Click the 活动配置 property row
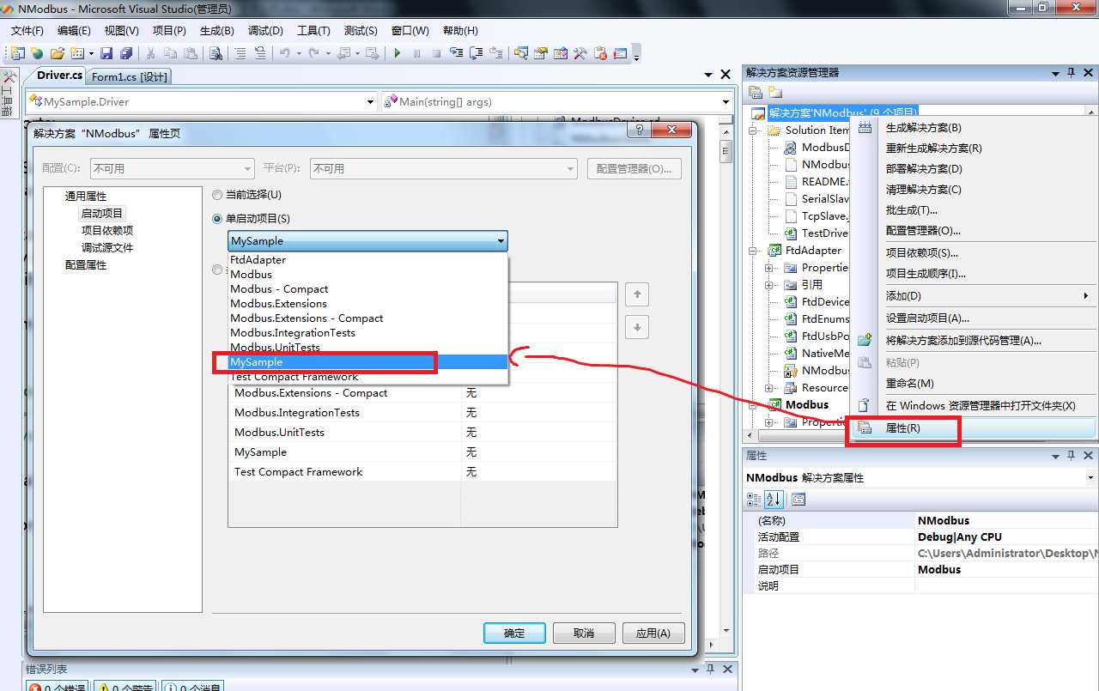Screen dimensions: 1099x691 (920, 537)
